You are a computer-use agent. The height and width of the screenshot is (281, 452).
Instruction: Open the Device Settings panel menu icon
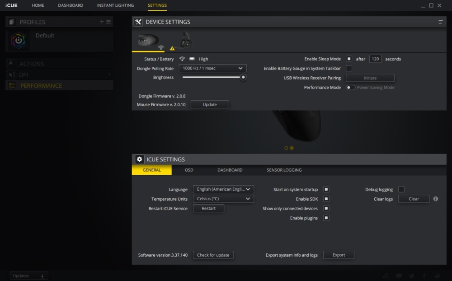tap(440, 22)
